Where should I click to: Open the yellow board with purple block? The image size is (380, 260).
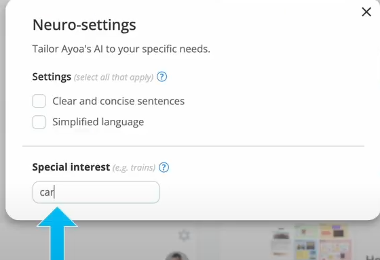[334, 231]
